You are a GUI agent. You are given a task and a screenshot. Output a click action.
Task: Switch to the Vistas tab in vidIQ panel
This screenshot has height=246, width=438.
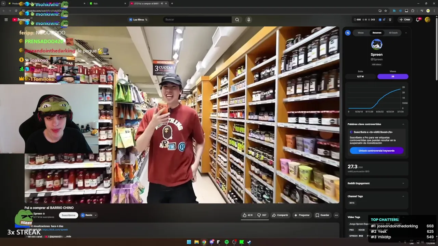pyautogui.click(x=361, y=33)
